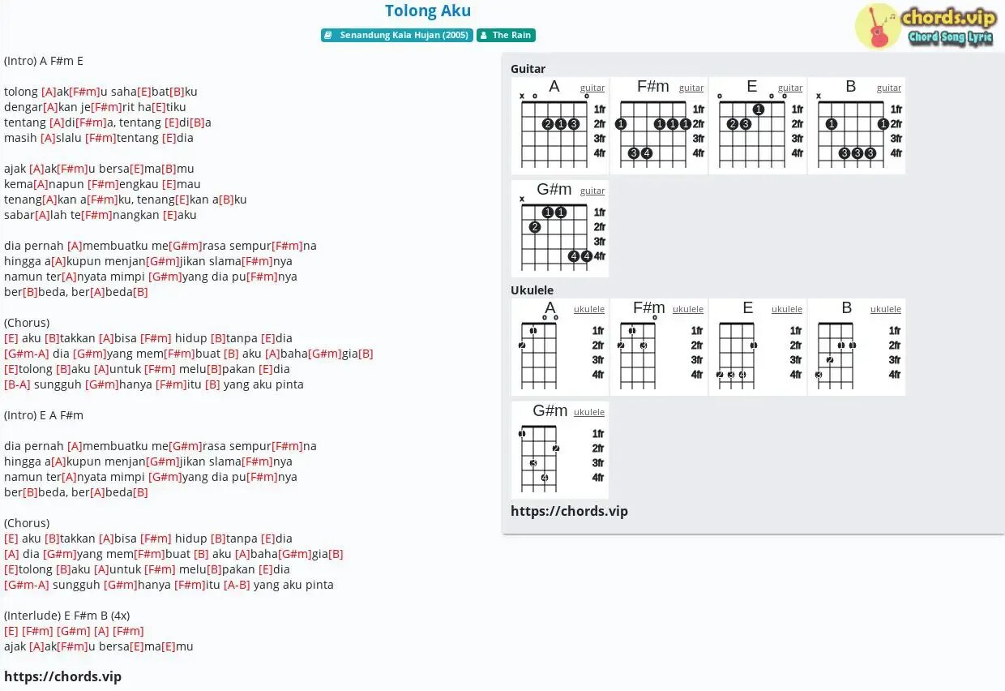Screen dimensions: 1005x691
Task: Click the guitar E chord diagram
Action: (x=758, y=126)
